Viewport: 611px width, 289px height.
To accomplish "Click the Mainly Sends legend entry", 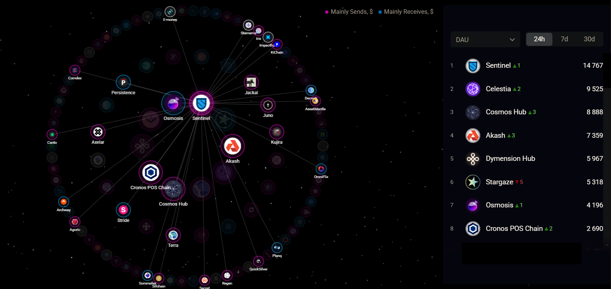I will click(349, 12).
